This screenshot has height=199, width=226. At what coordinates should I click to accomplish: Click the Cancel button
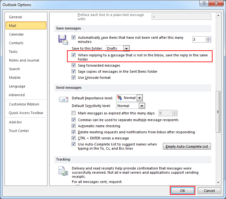tap(209, 190)
